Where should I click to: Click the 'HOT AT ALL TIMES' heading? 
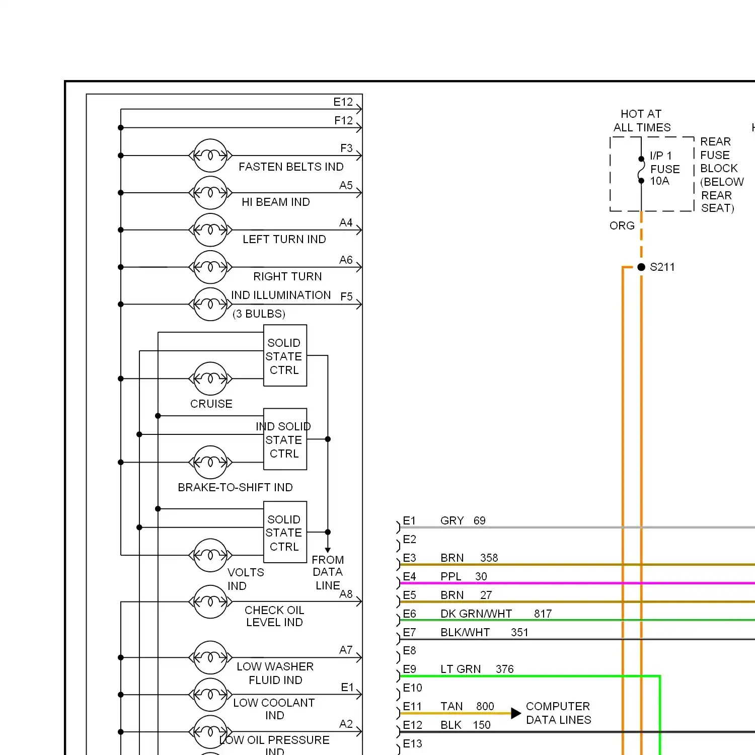pos(642,120)
